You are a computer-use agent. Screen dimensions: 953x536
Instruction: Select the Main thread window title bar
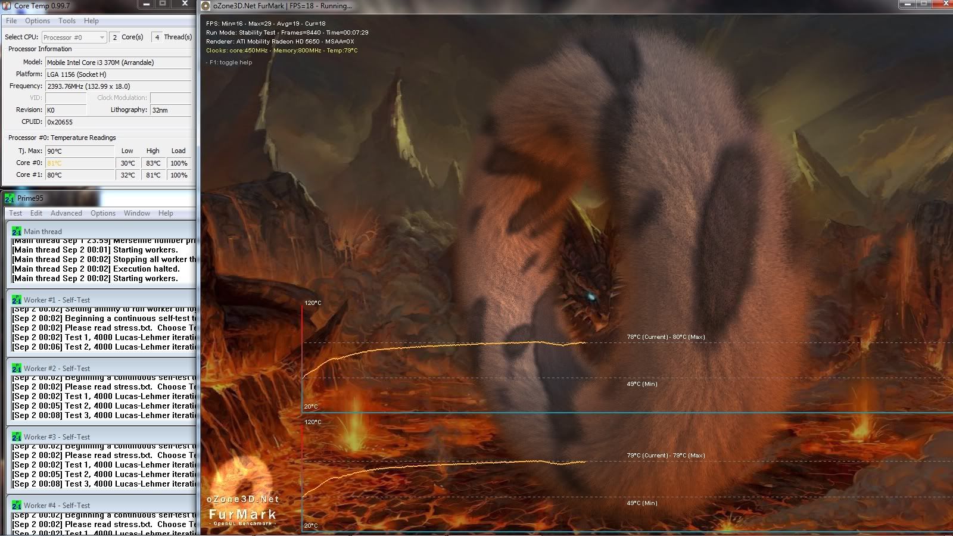click(x=102, y=231)
